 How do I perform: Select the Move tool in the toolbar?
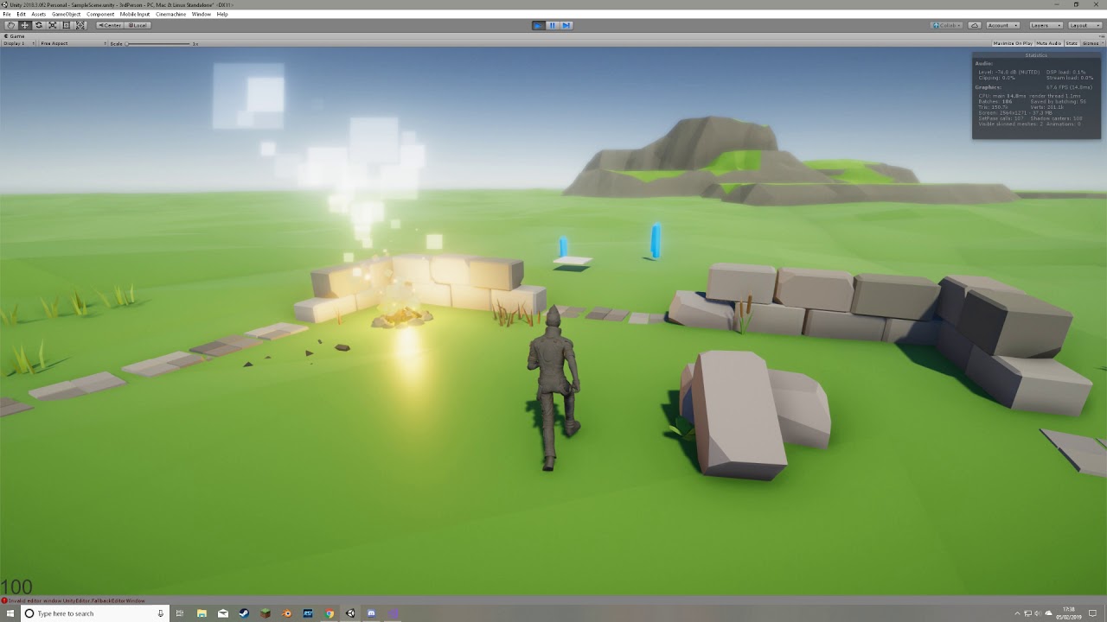click(x=25, y=25)
